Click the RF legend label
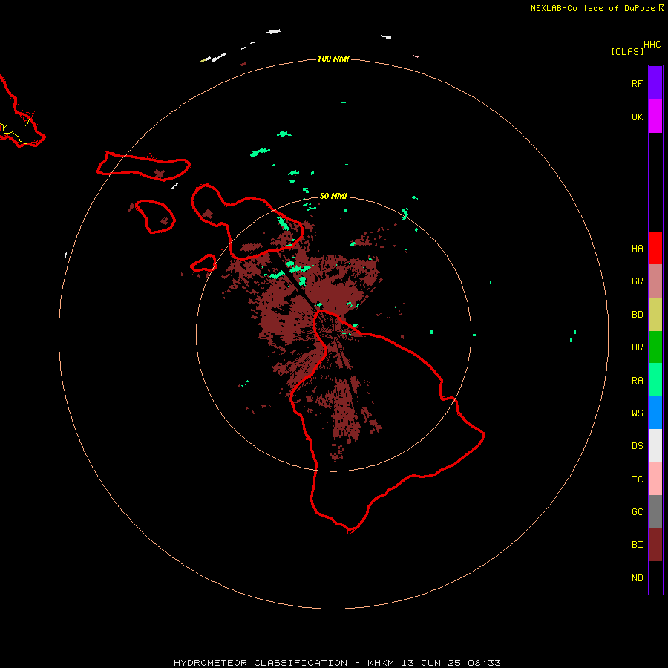 (x=637, y=83)
